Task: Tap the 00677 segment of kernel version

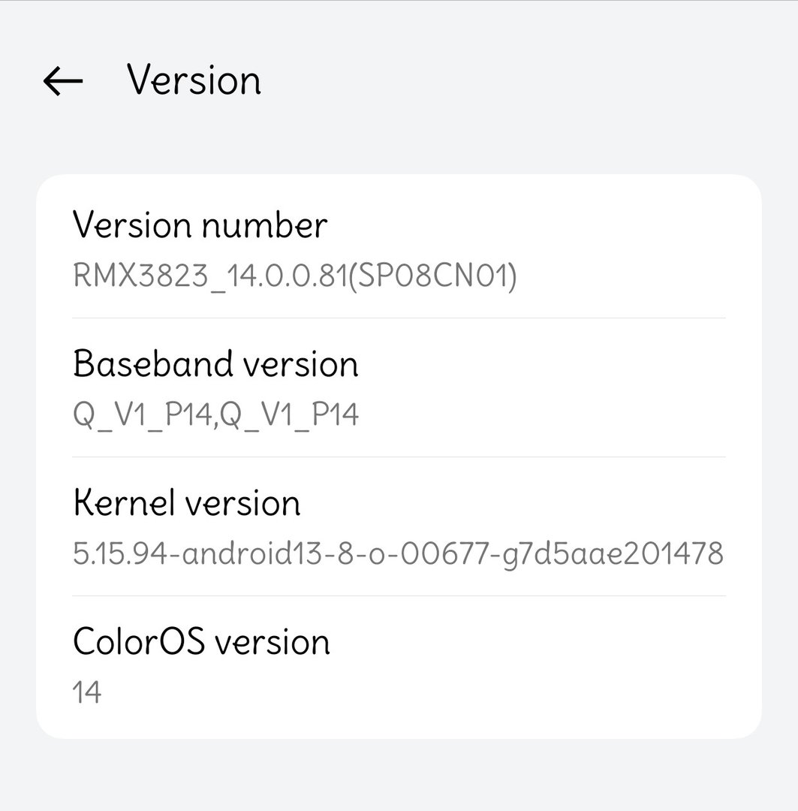Action: pyautogui.click(x=444, y=553)
